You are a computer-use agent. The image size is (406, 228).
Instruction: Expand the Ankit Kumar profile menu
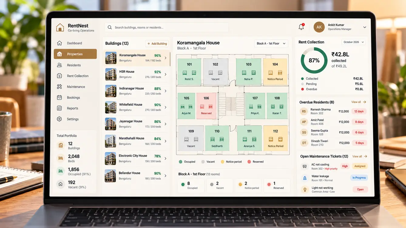365,27
